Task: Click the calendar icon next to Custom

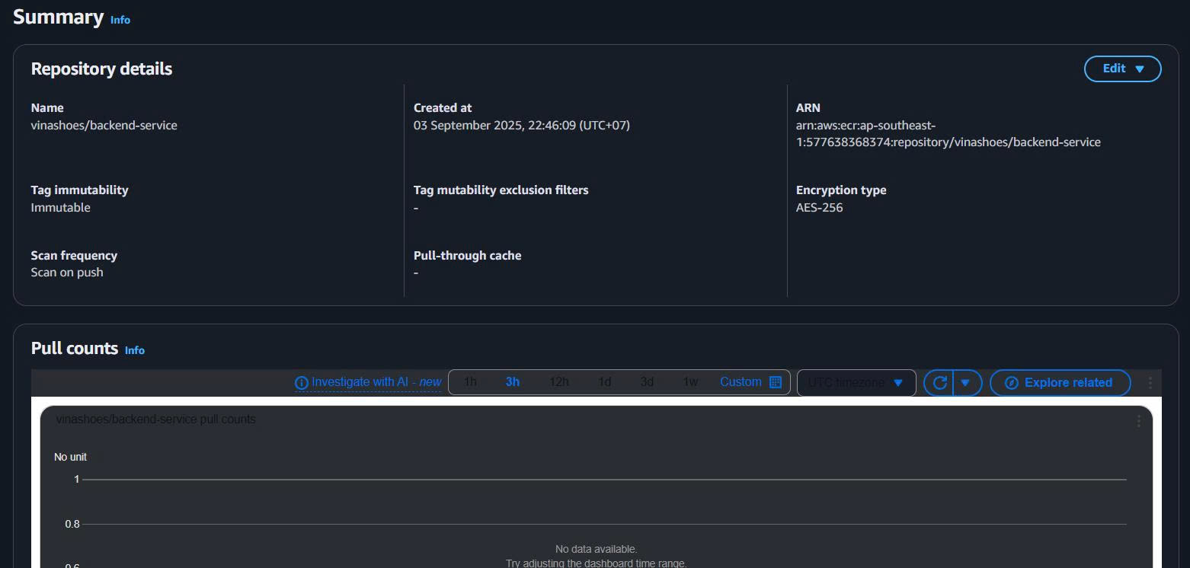Action: coord(776,382)
